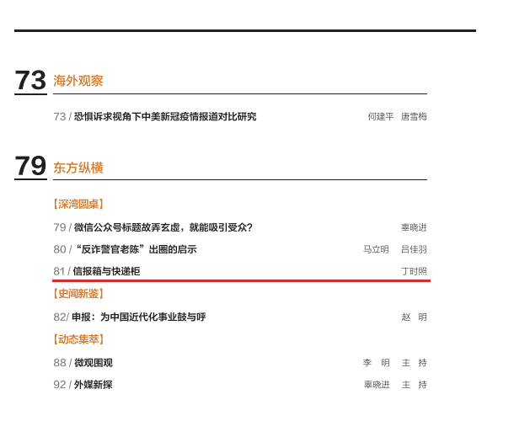Select the large section number 79
This screenshot has width=530, height=421.
[30, 166]
